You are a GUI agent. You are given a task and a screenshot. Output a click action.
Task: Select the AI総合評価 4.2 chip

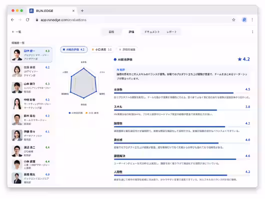74,49
